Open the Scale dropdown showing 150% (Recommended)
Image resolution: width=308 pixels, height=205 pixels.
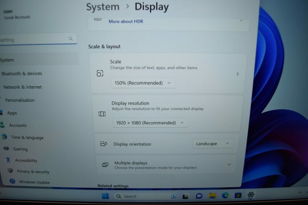[x=143, y=83]
